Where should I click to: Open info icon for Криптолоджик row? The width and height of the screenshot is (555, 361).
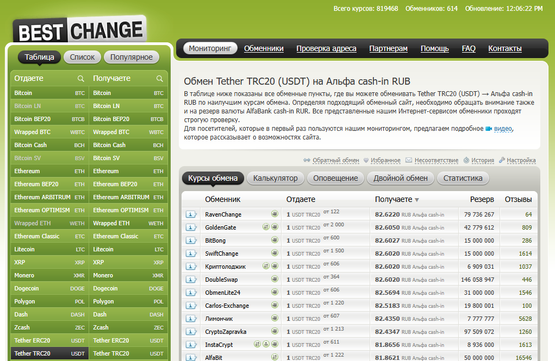pos(191,266)
